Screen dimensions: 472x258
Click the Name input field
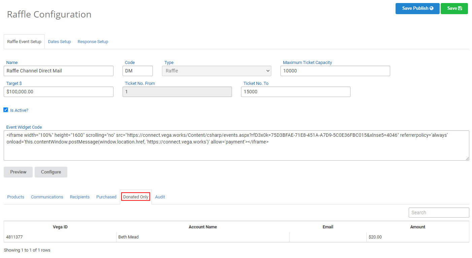(x=59, y=71)
